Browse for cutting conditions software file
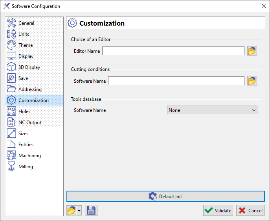270x221 pixels. [x=252, y=81]
